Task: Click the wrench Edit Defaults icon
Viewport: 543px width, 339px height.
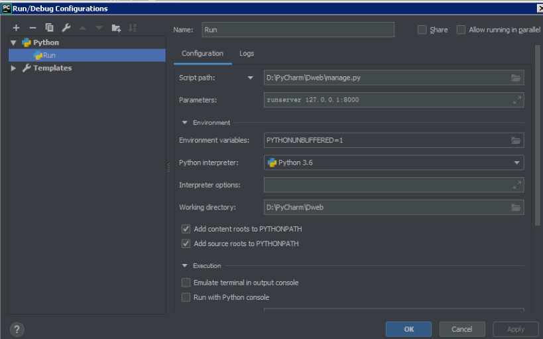Action: point(66,28)
